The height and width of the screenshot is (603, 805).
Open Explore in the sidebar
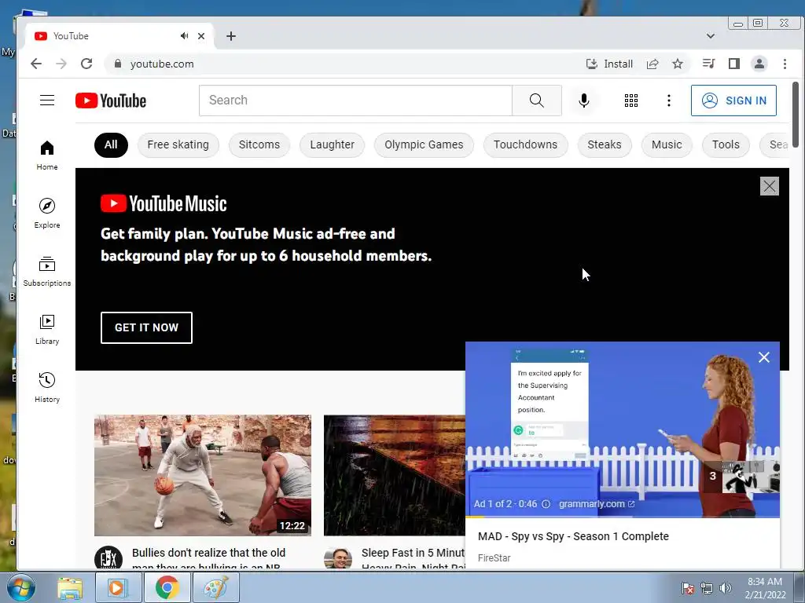(46, 214)
